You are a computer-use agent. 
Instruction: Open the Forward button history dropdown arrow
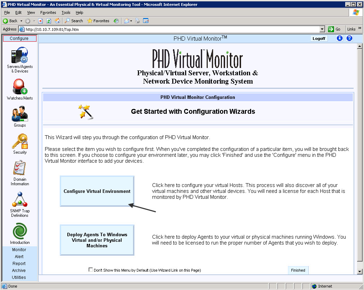(34, 21)
